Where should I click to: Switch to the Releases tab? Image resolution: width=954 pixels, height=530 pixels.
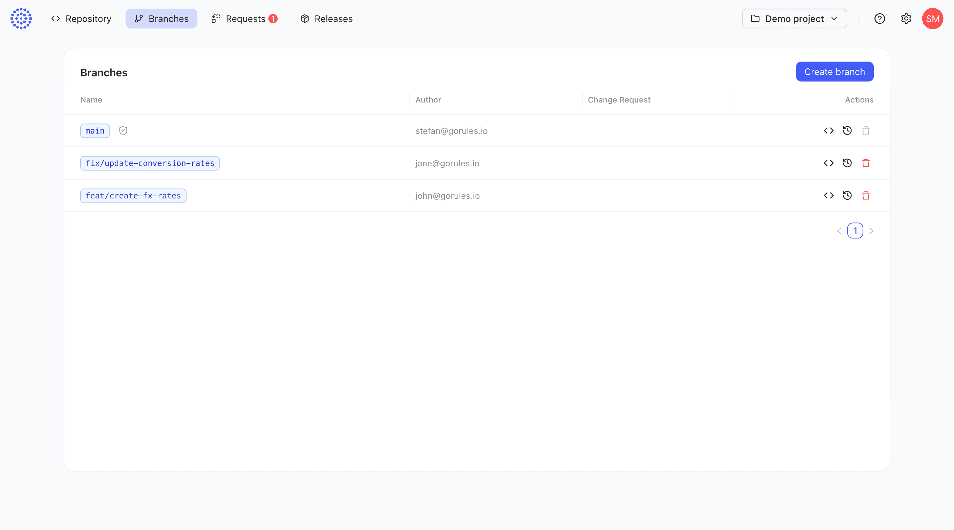[326, 19]
